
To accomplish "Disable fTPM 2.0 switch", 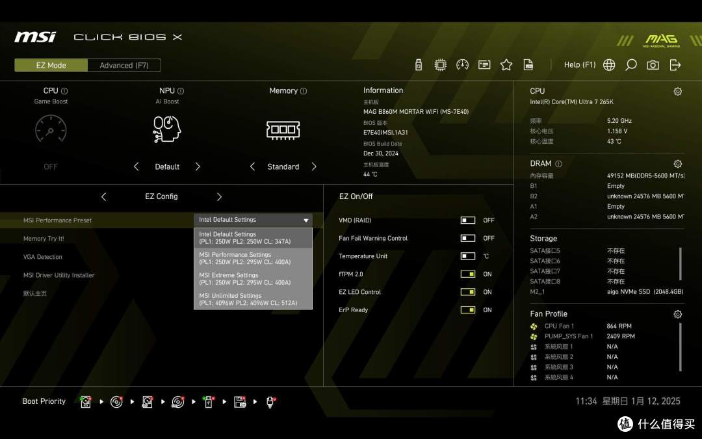I will point(468,274).
